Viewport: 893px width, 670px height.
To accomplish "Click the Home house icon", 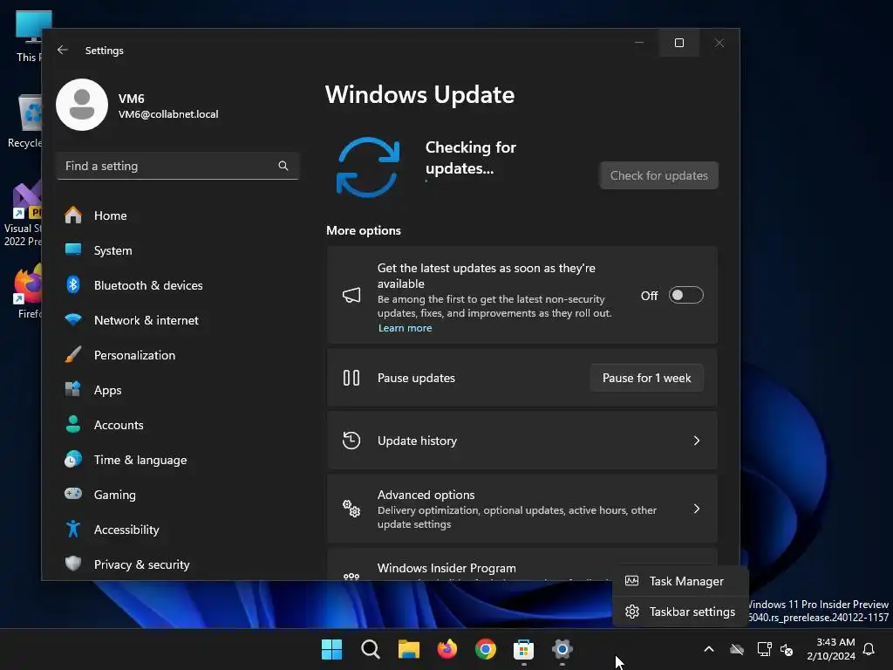I will pos(73,215).
